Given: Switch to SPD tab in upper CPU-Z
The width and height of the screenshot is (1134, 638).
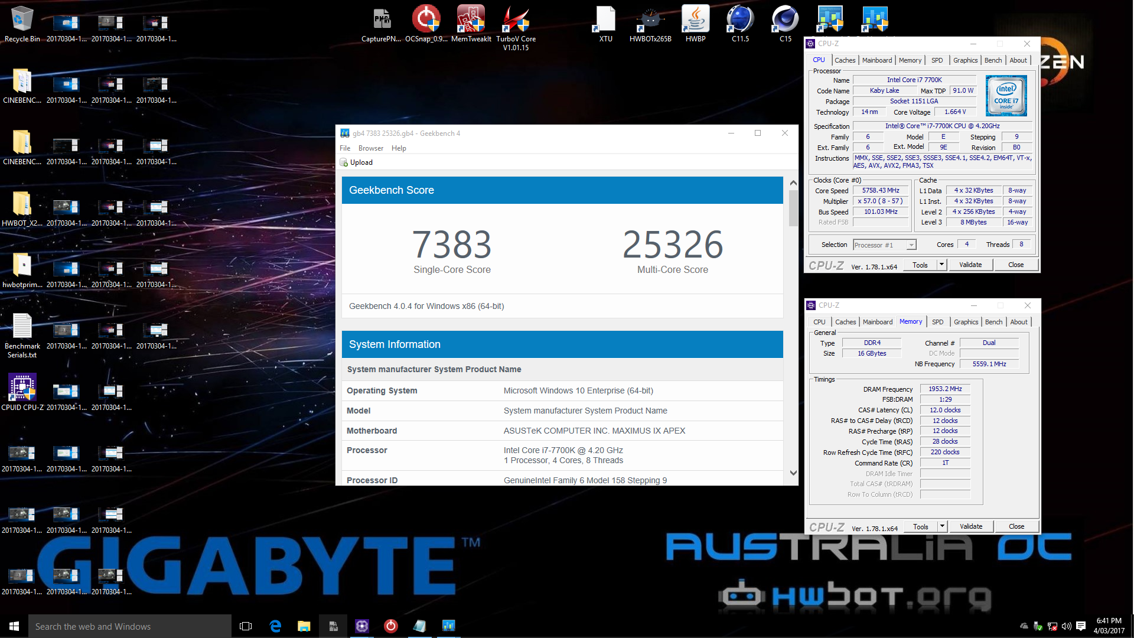Looking at the screenshot, I should pyautogui.click(x=937, y=60).
